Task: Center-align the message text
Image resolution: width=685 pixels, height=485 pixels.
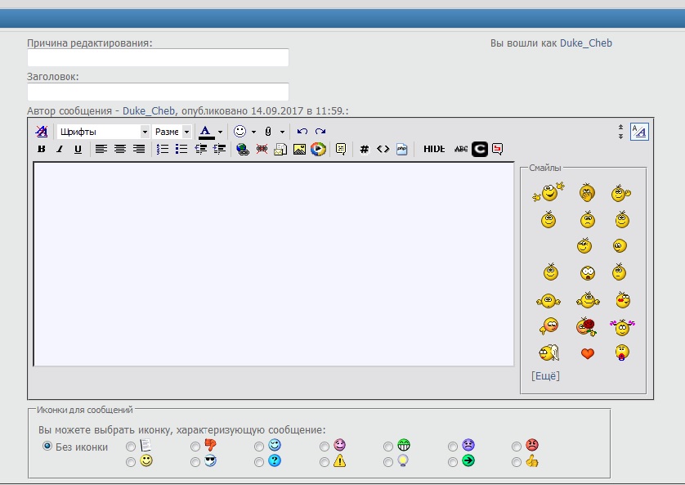Action: point(120,149)
